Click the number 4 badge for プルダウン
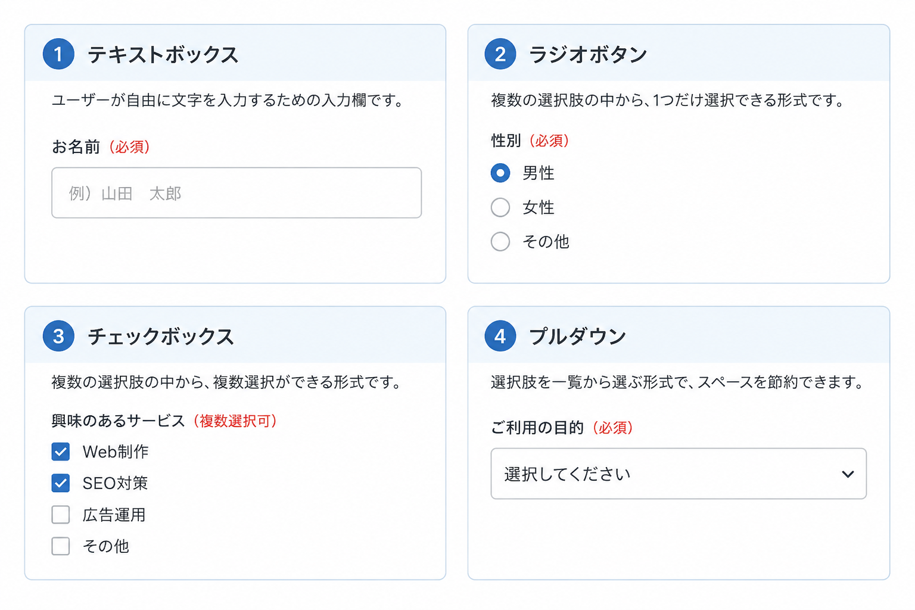The height and width of the screenshot is (610, 915). (x=500, y=336)
